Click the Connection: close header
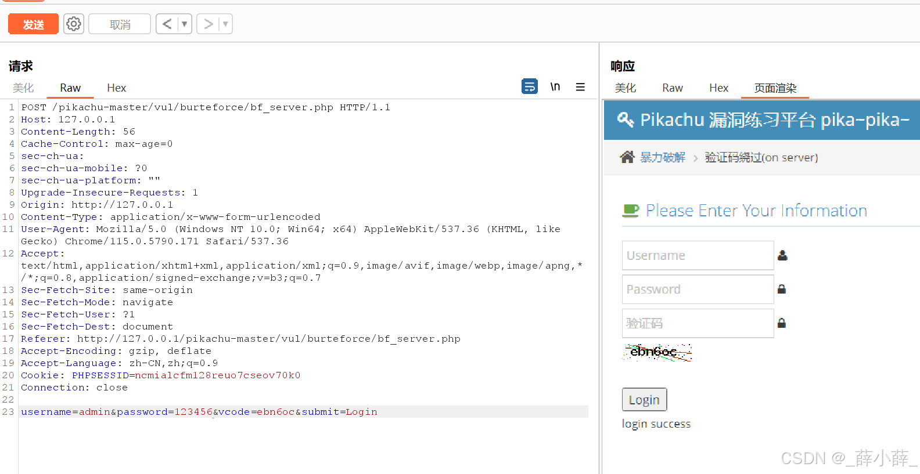The image size is (920, 474). click(x=74, y=388)
